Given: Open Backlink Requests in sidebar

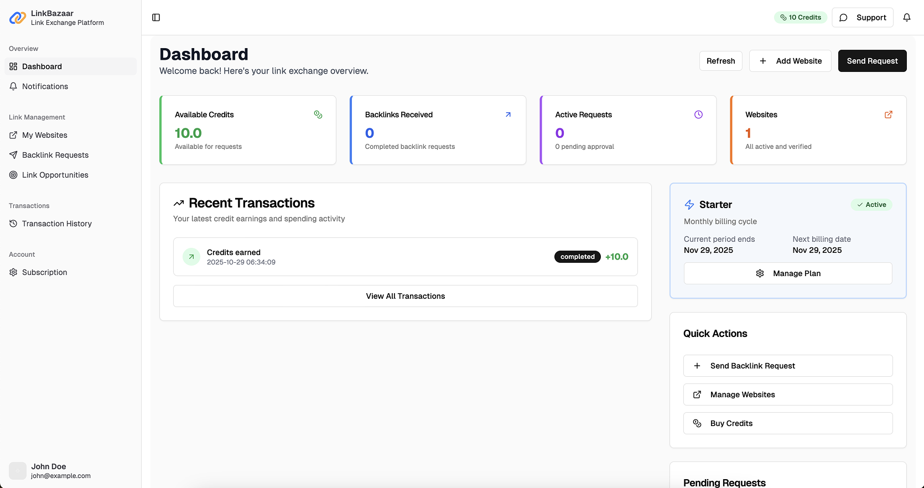Looking at the screenshot, I should pyautogui.click(x=71, y=155).
